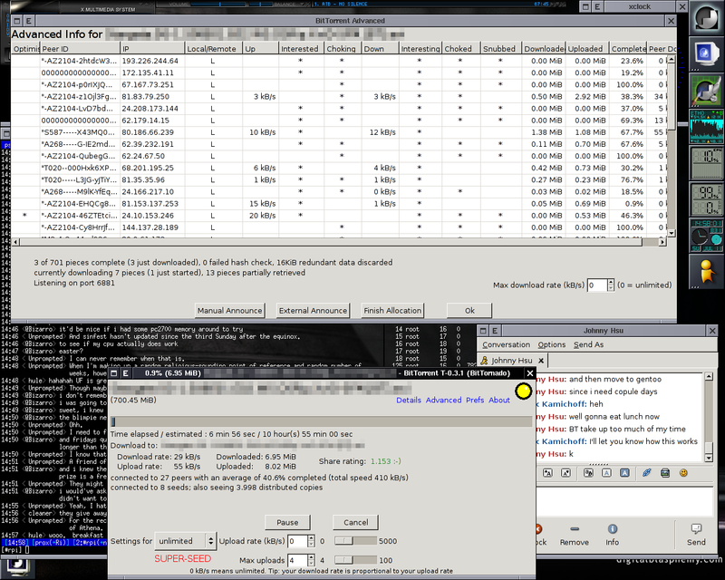Click window menu icon of Johnny Hsu window

483,331
